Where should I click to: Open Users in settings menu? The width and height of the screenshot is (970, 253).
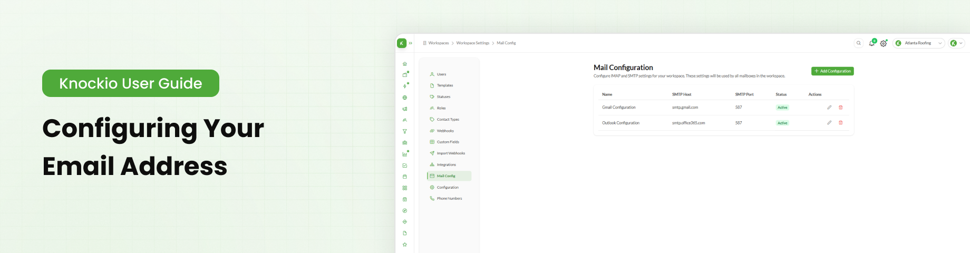(449, 74)
